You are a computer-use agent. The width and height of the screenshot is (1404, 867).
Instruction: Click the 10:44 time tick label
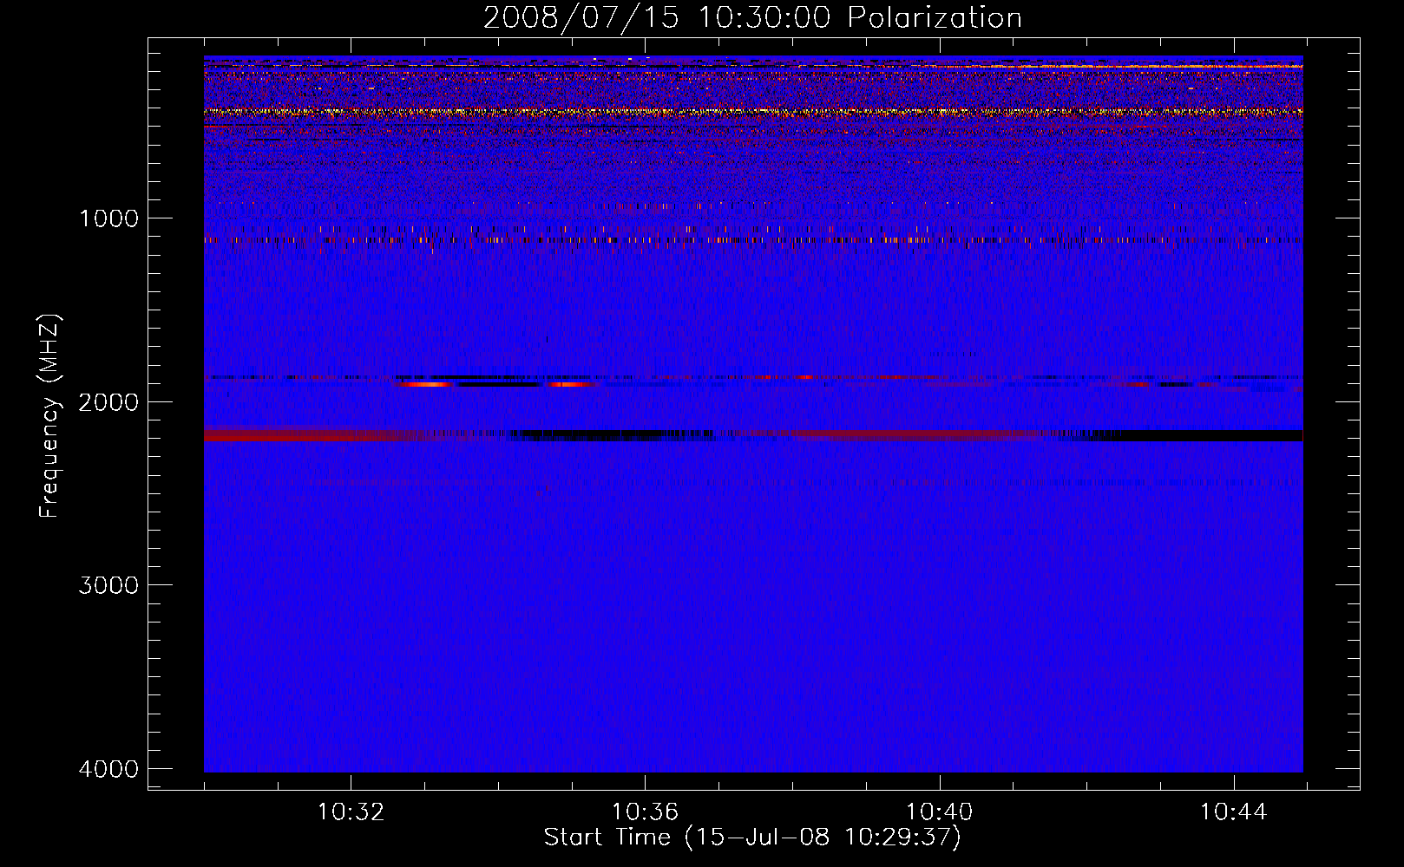[1233, 812]
